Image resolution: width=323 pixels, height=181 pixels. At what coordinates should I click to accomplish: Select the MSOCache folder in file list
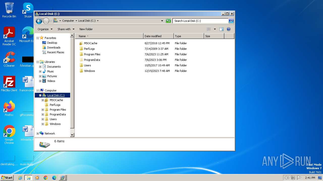91,43
